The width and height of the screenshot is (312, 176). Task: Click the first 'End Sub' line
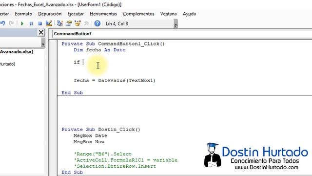coord(72,92)
